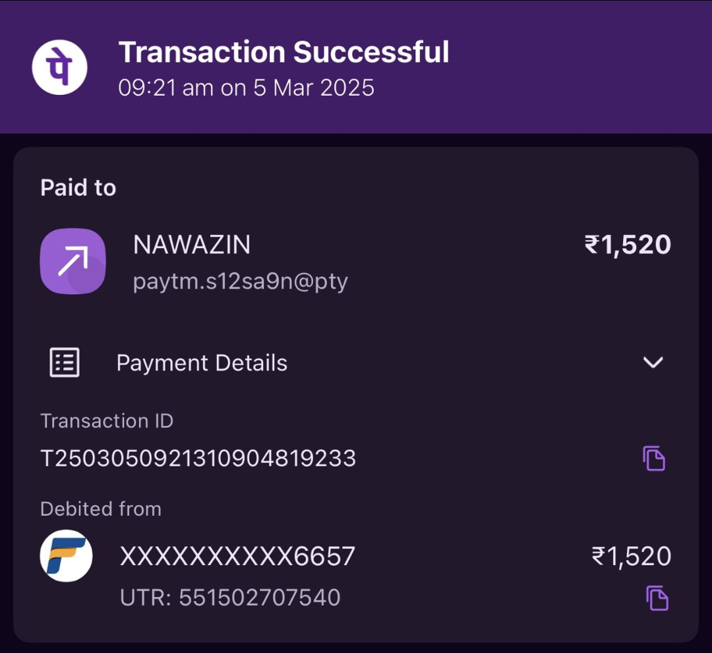Image resolution: width=712 pixels, height=653 pixels.
Task: Tap the transaction ID number text
Action: [x=198, y=458]
